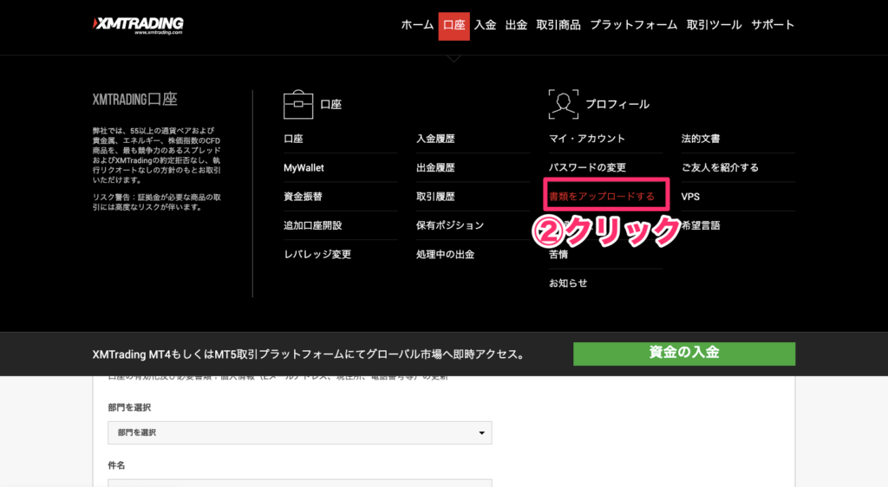Open お知らせ link
This screenshot has width=888, height=487.
pyautogui.click(x=568, y=283)
